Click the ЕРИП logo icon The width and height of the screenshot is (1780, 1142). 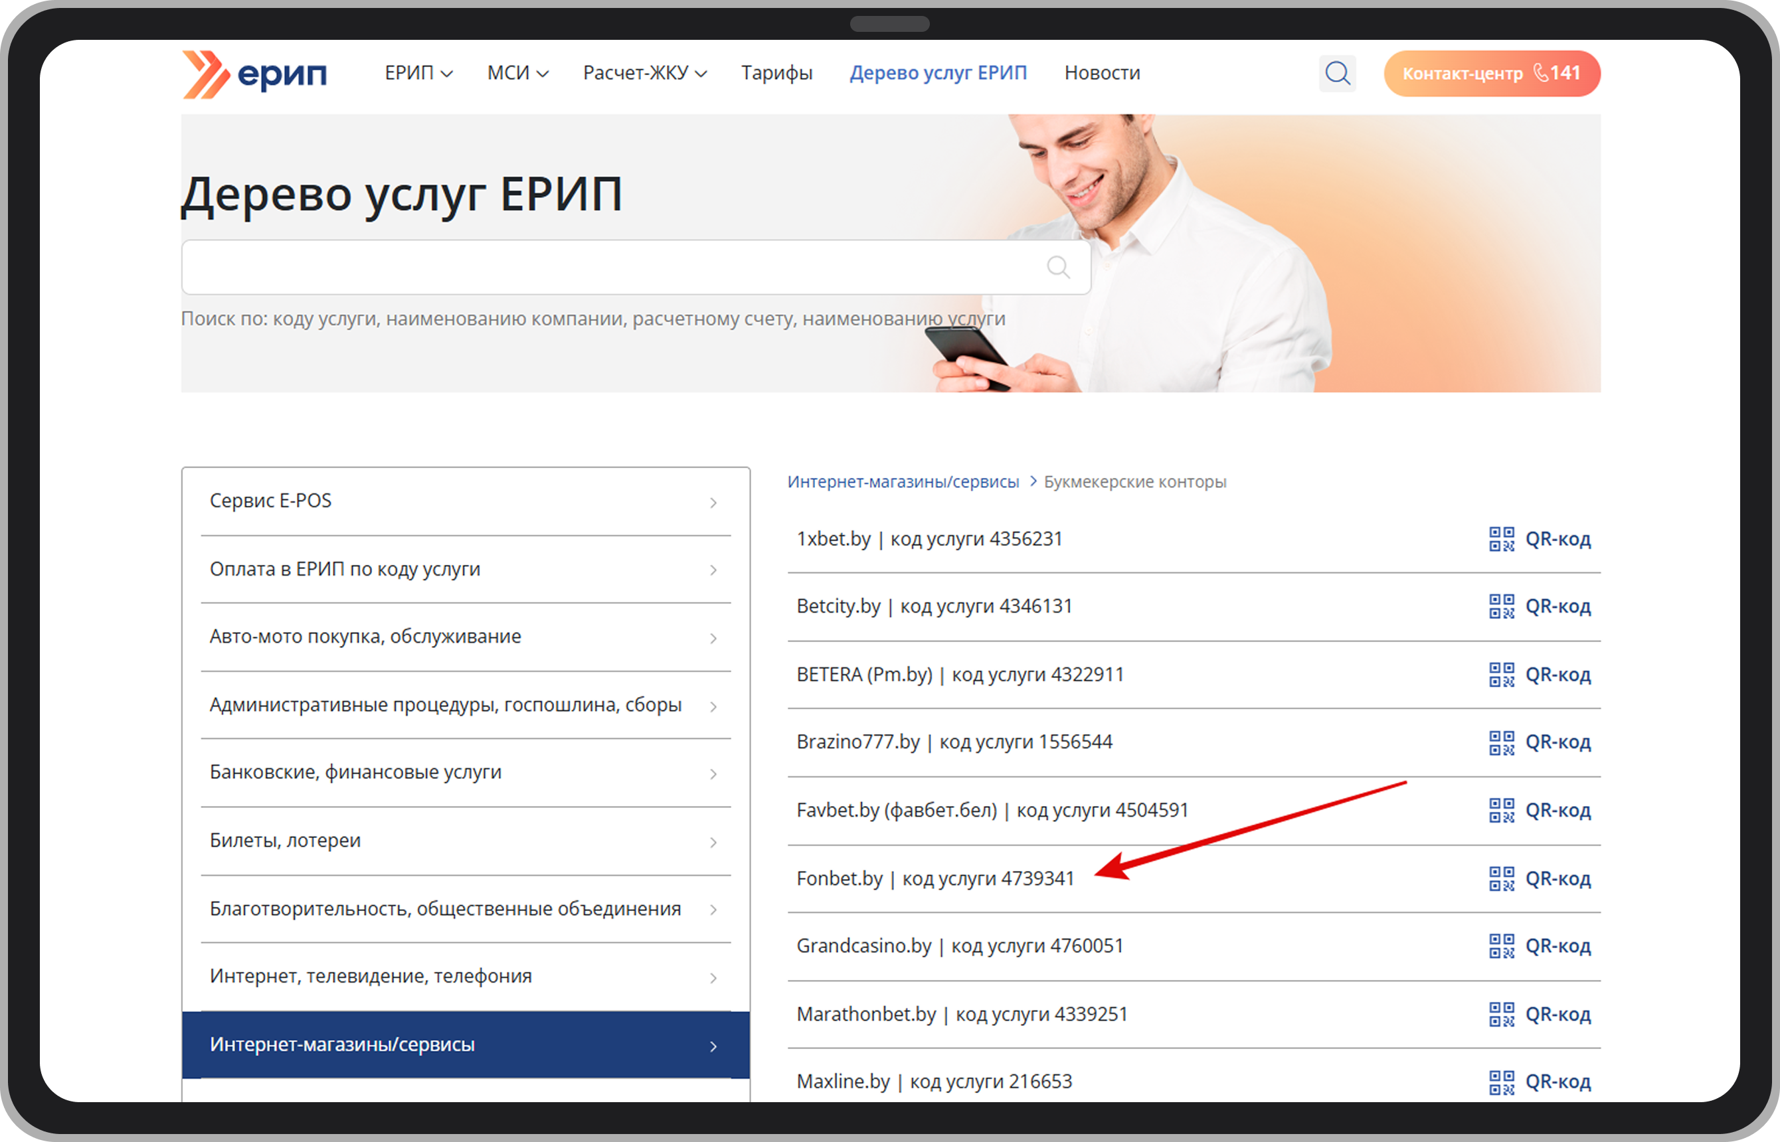205,74
